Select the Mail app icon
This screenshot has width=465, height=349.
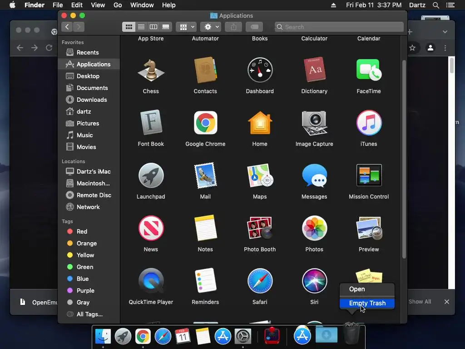coord(205,175)
